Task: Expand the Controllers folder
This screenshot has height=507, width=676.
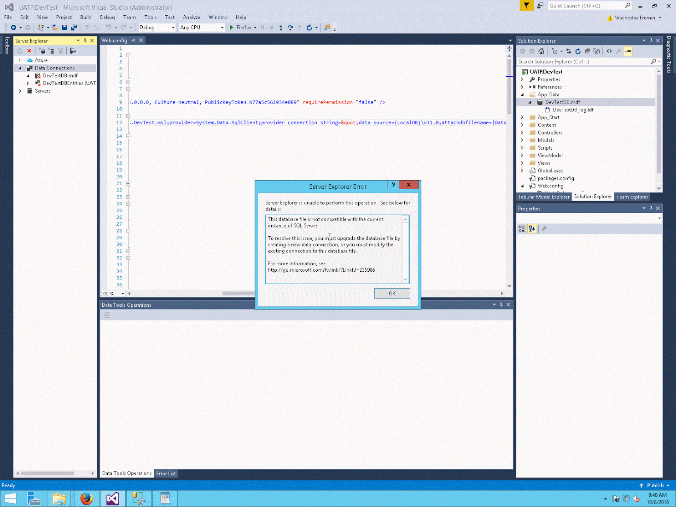Action: click(522, 133)
